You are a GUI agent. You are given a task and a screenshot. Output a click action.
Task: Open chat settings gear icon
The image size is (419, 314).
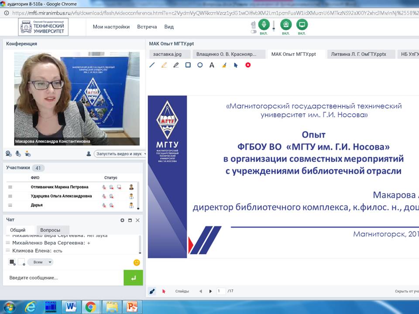pyautogui.click(x=122, y=220)
